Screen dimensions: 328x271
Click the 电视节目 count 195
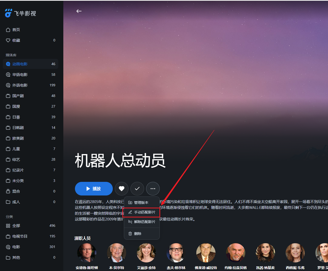tap(52, 236)
